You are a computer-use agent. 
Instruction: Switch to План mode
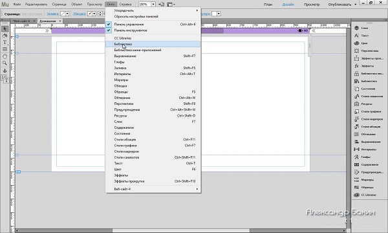[268, 5]
